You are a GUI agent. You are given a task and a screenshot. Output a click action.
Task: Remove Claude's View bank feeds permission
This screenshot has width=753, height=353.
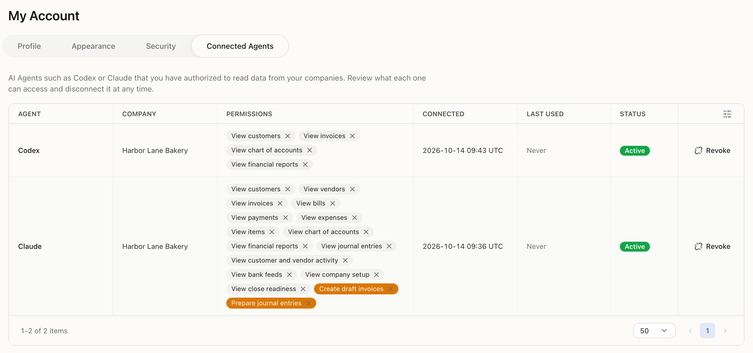289,275
